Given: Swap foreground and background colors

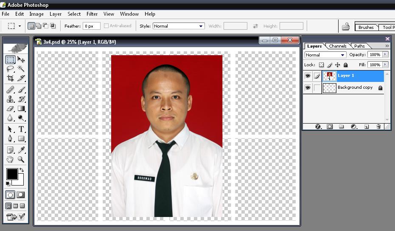Looking at the screenshot, I should pos(22,170).
